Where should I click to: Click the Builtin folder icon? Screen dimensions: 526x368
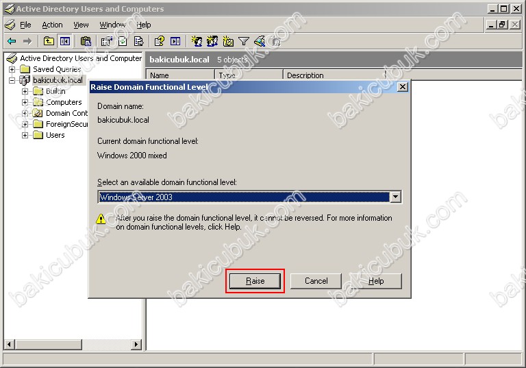38,91
